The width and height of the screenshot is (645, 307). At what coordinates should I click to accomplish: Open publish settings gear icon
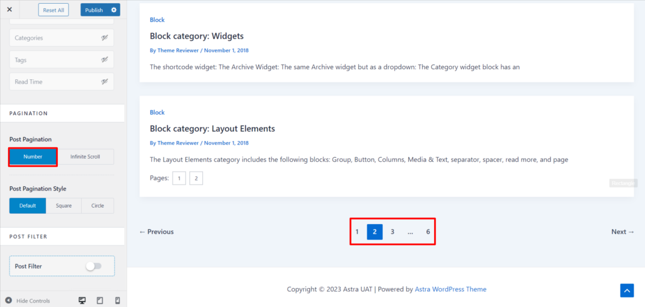coord(113,10)
